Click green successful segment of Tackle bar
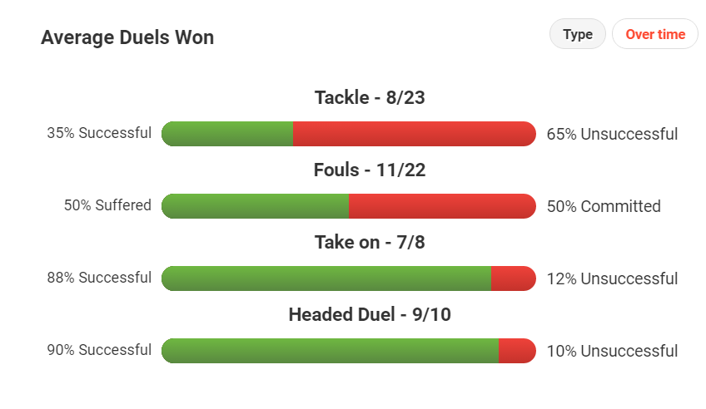This screenshot has width=706, height=409. coord(227,134)
